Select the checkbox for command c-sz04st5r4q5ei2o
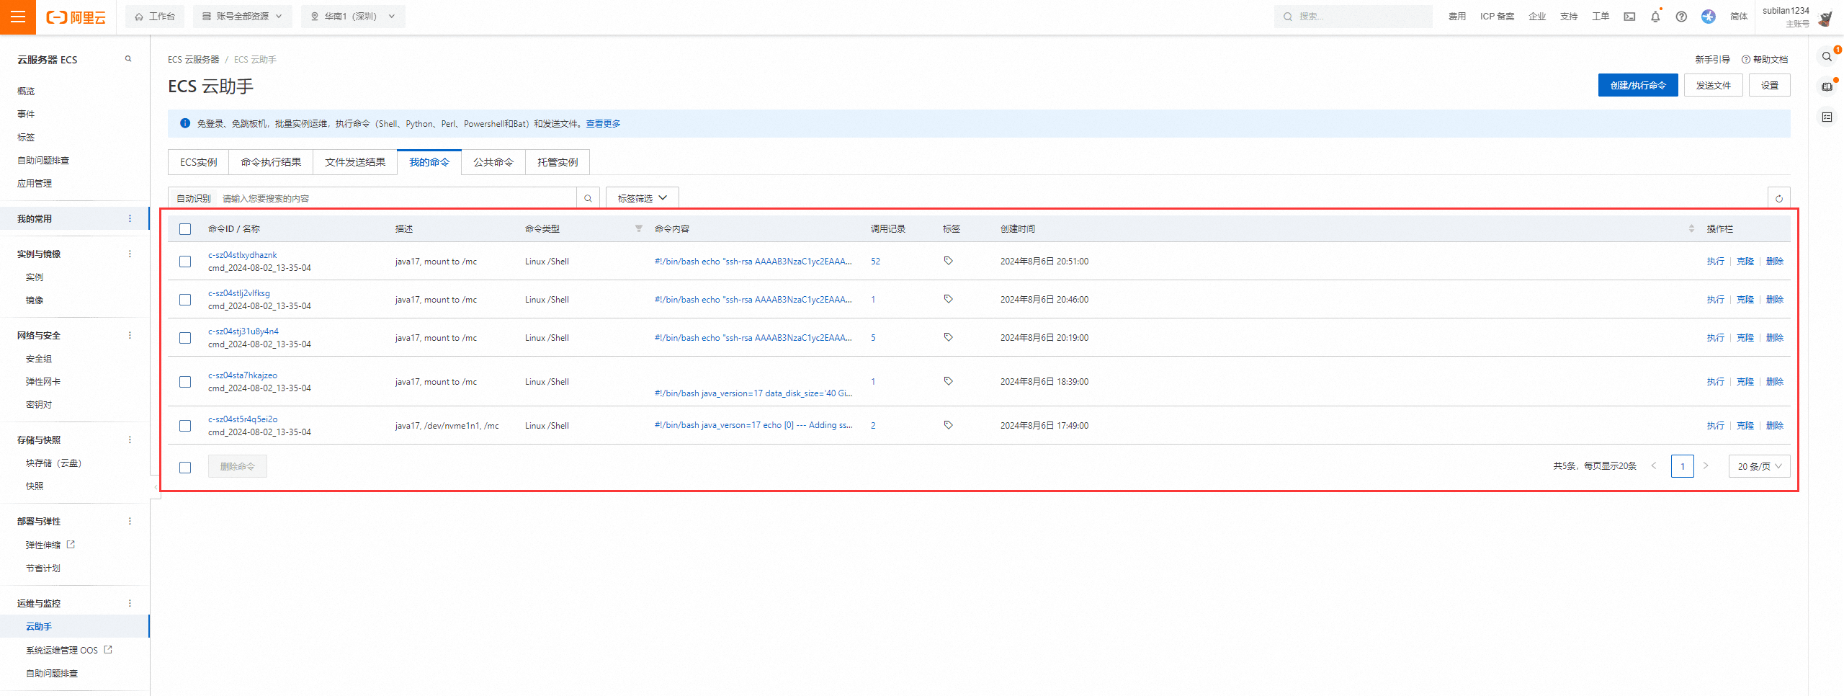The width and height of the screenshot is (1844, 696). click(185, 426)
